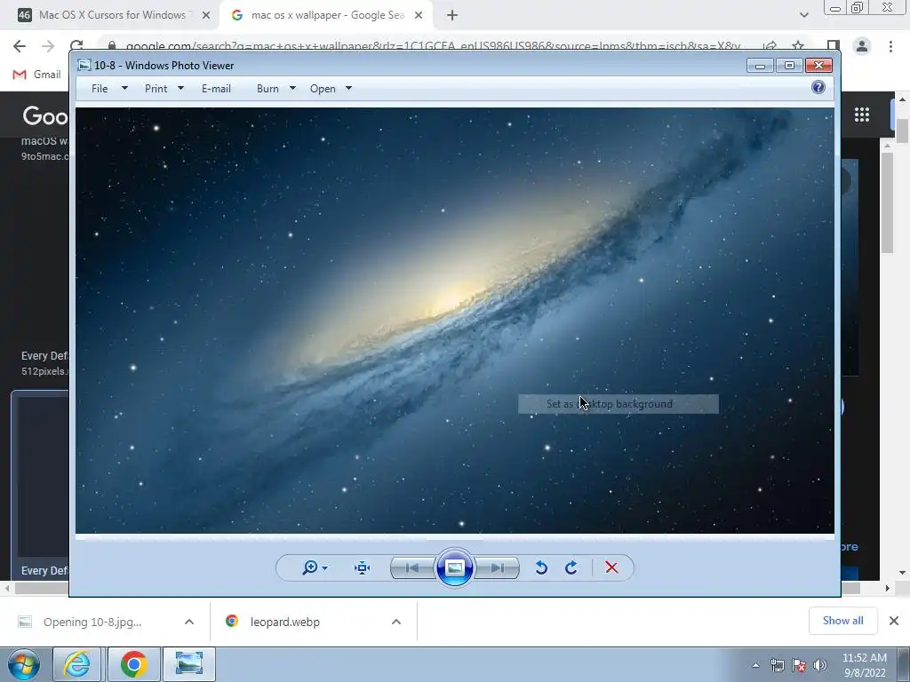This screenshot has width=910, height=682.
Task: Click the Photo Viewer taskbar icon
Action: 189,664
